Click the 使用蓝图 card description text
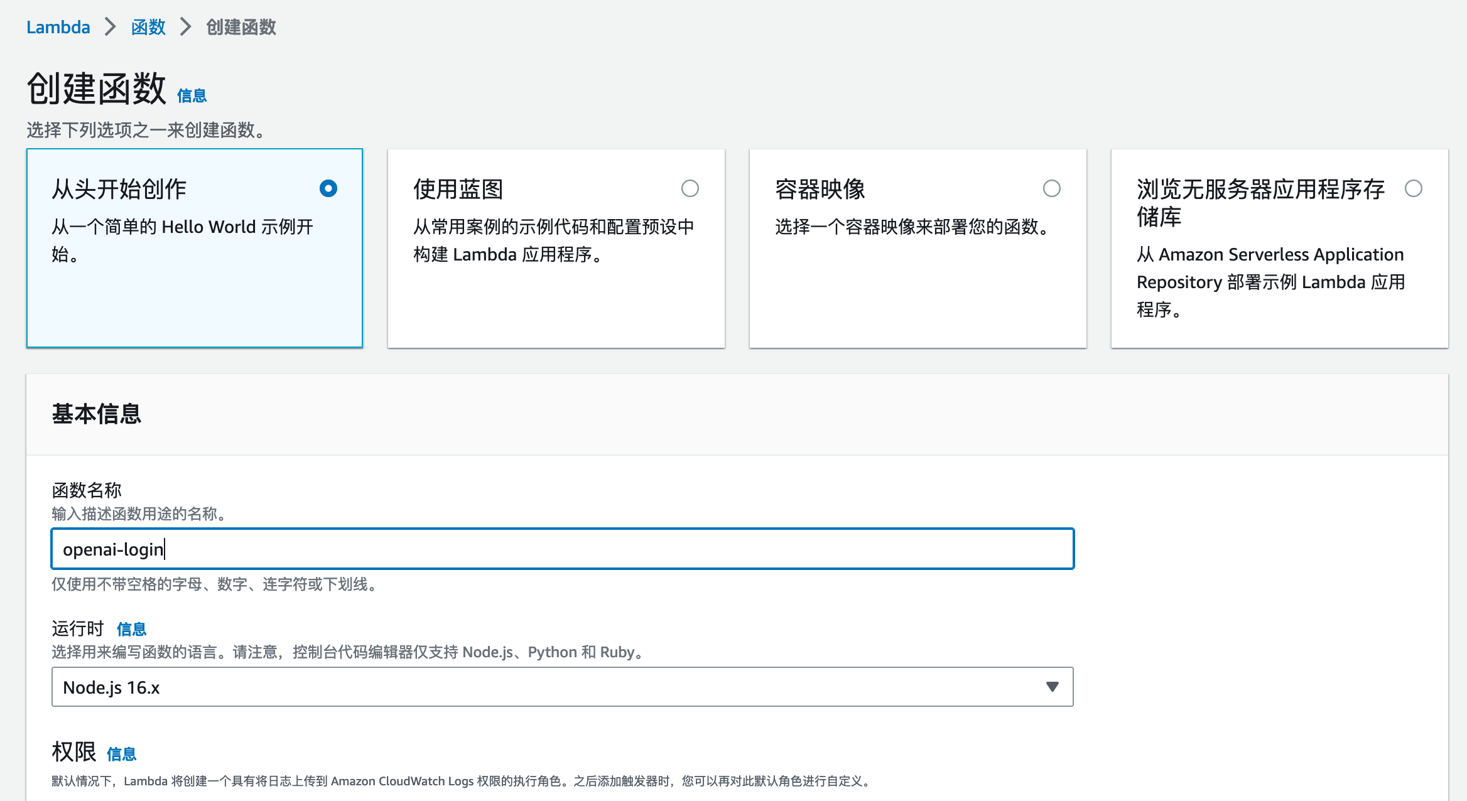The height and width of the screenshot is (801, 1467). pos(553,240)
